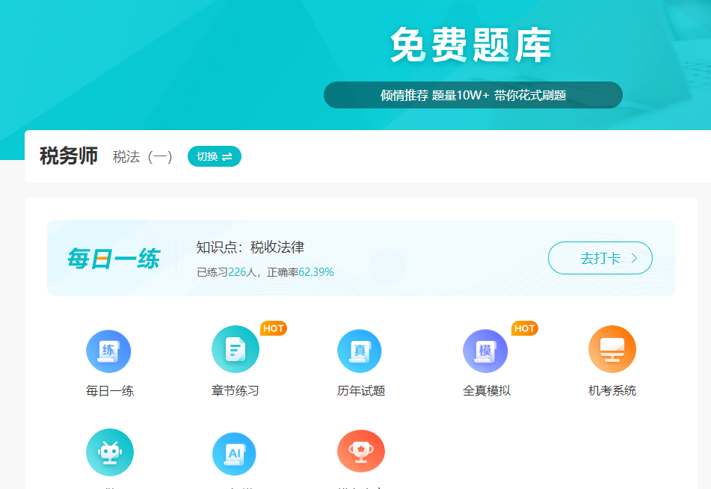
Task: Click banner 倾情推荐 题量10W+
Action: point(473,95)
